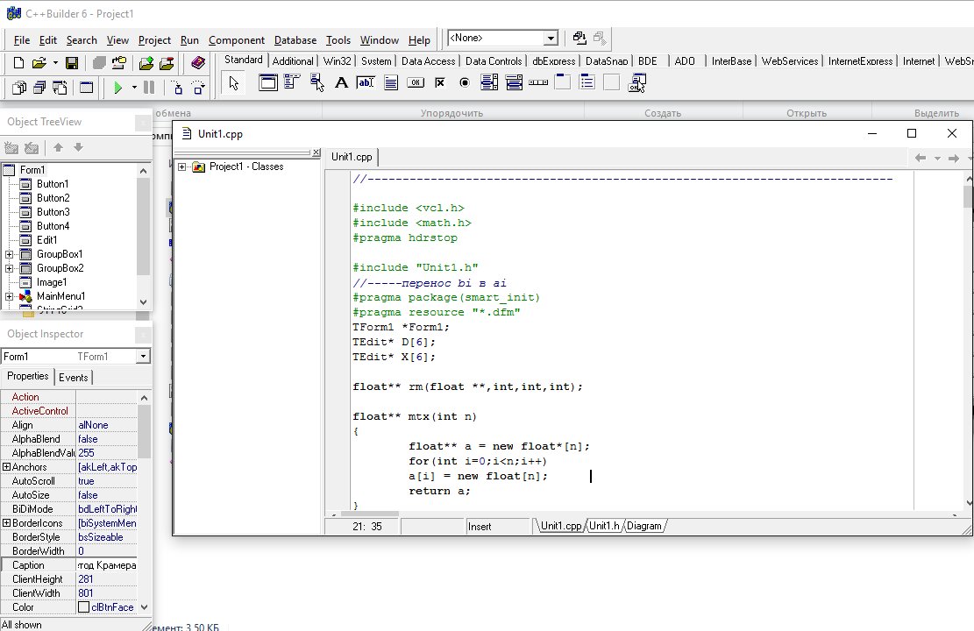Select the PopupMenu component icon
974x631 pixels.
click(x=316, y=82)
